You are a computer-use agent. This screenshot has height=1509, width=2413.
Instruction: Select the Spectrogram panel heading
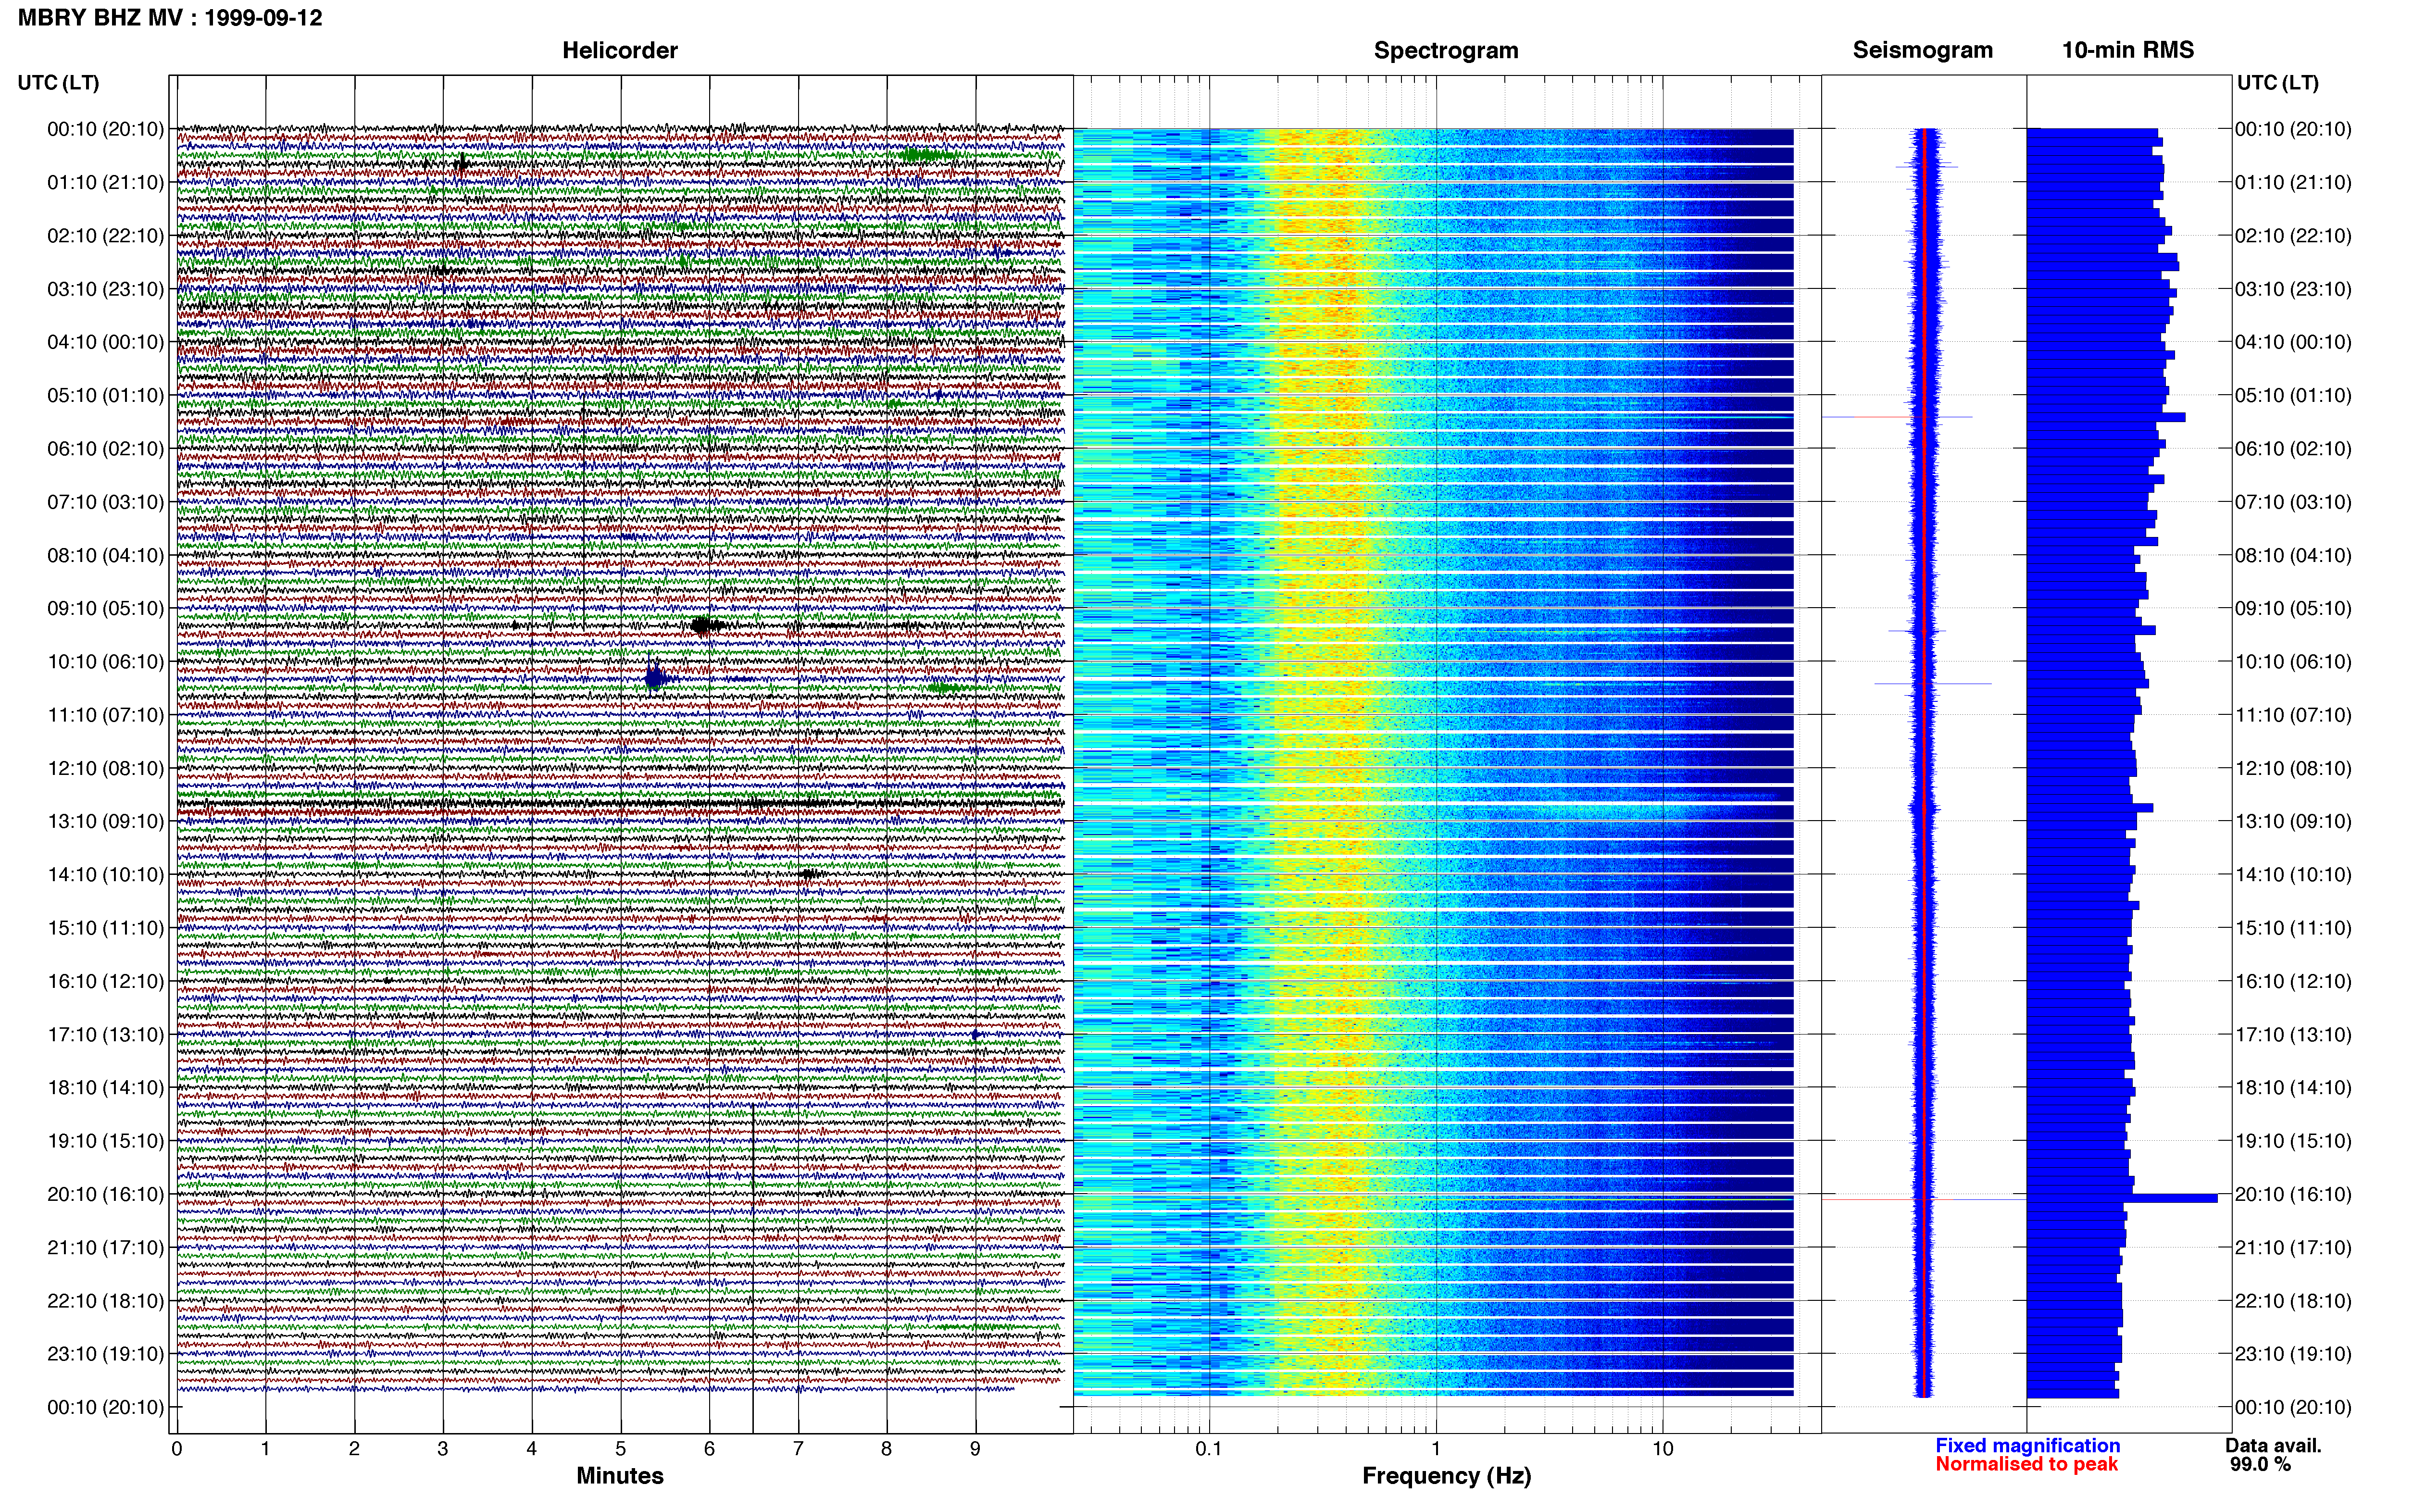coord(1446,51)
